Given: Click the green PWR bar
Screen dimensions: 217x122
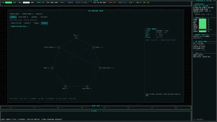Looking at the screenshot, I should [8, 3].
